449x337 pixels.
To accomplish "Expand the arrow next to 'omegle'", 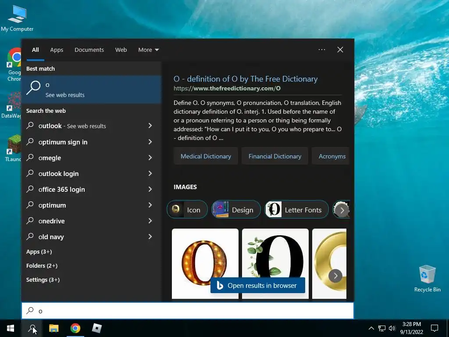I will pos(150,158).
